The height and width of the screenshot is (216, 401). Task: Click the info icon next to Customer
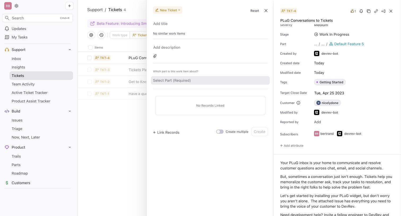(298, 103)
